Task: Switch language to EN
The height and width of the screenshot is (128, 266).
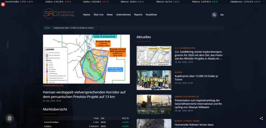Action: pyautogui.click(x=222, y=15)
